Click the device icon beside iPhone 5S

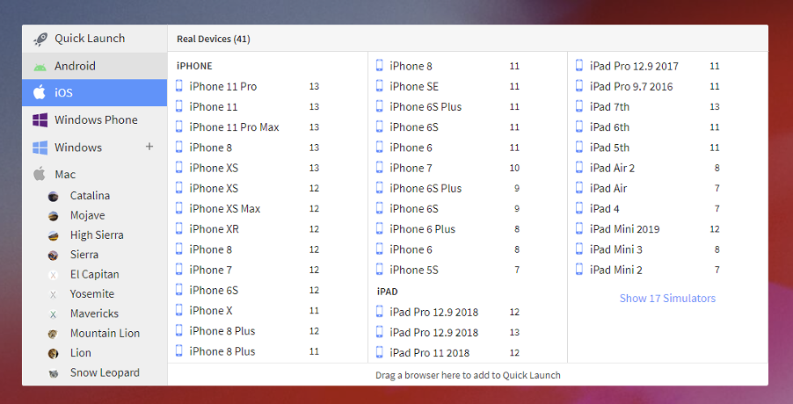pyautogui.click(x=379, y=269)
